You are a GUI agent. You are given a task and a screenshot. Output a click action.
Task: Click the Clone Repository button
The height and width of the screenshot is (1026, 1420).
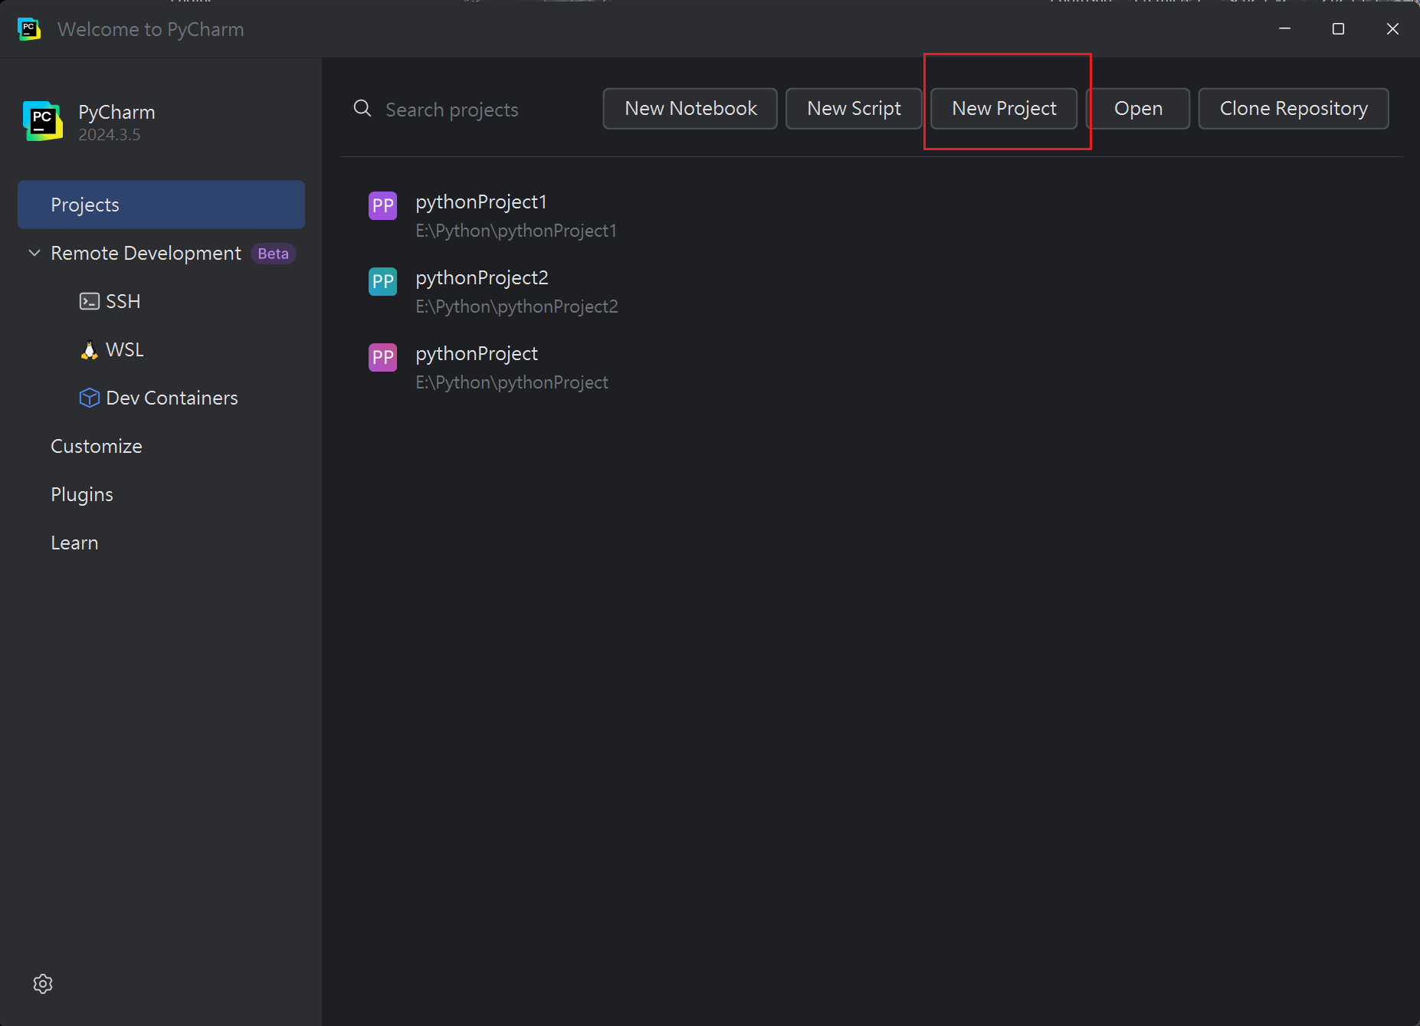(1294, 109)
